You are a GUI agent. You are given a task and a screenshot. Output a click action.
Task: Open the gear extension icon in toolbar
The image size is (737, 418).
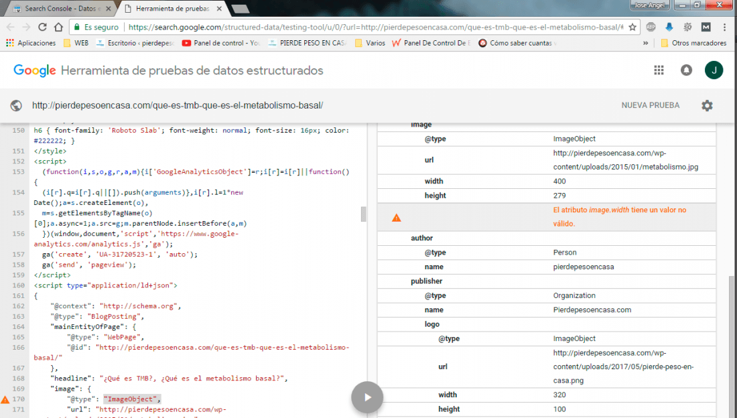coord(687,27)
